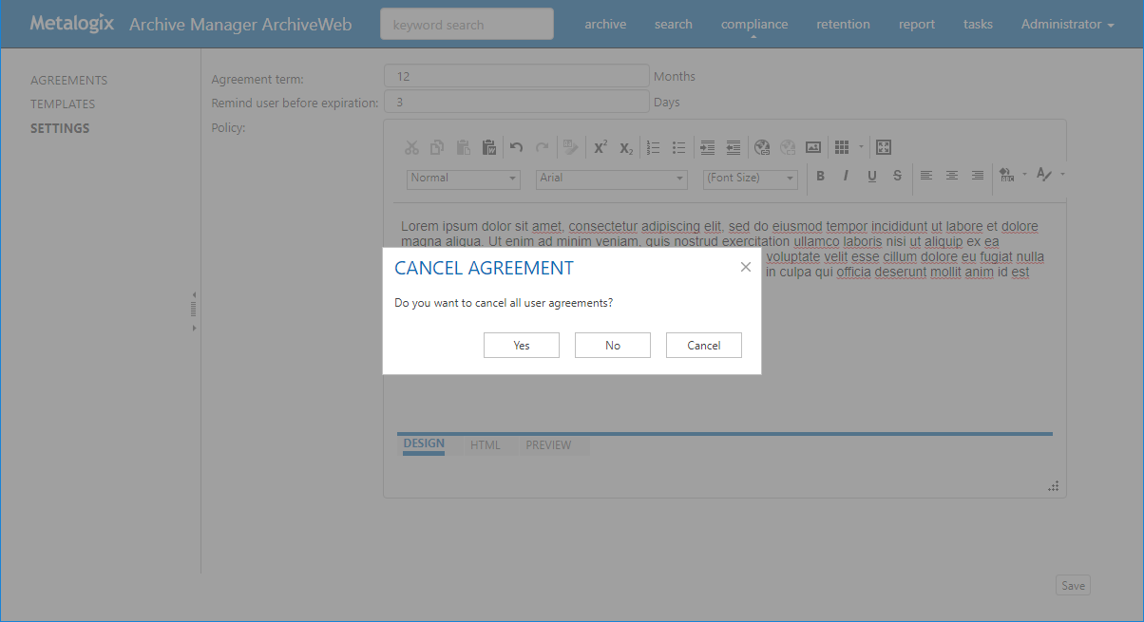Viewport: 1144px width, 622px height.
Task: Open the background color dropdown arrow
Action: 1023,175
